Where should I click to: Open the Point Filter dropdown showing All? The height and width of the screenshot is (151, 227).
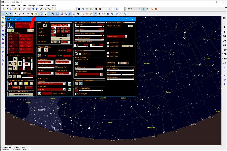point(45,73)
